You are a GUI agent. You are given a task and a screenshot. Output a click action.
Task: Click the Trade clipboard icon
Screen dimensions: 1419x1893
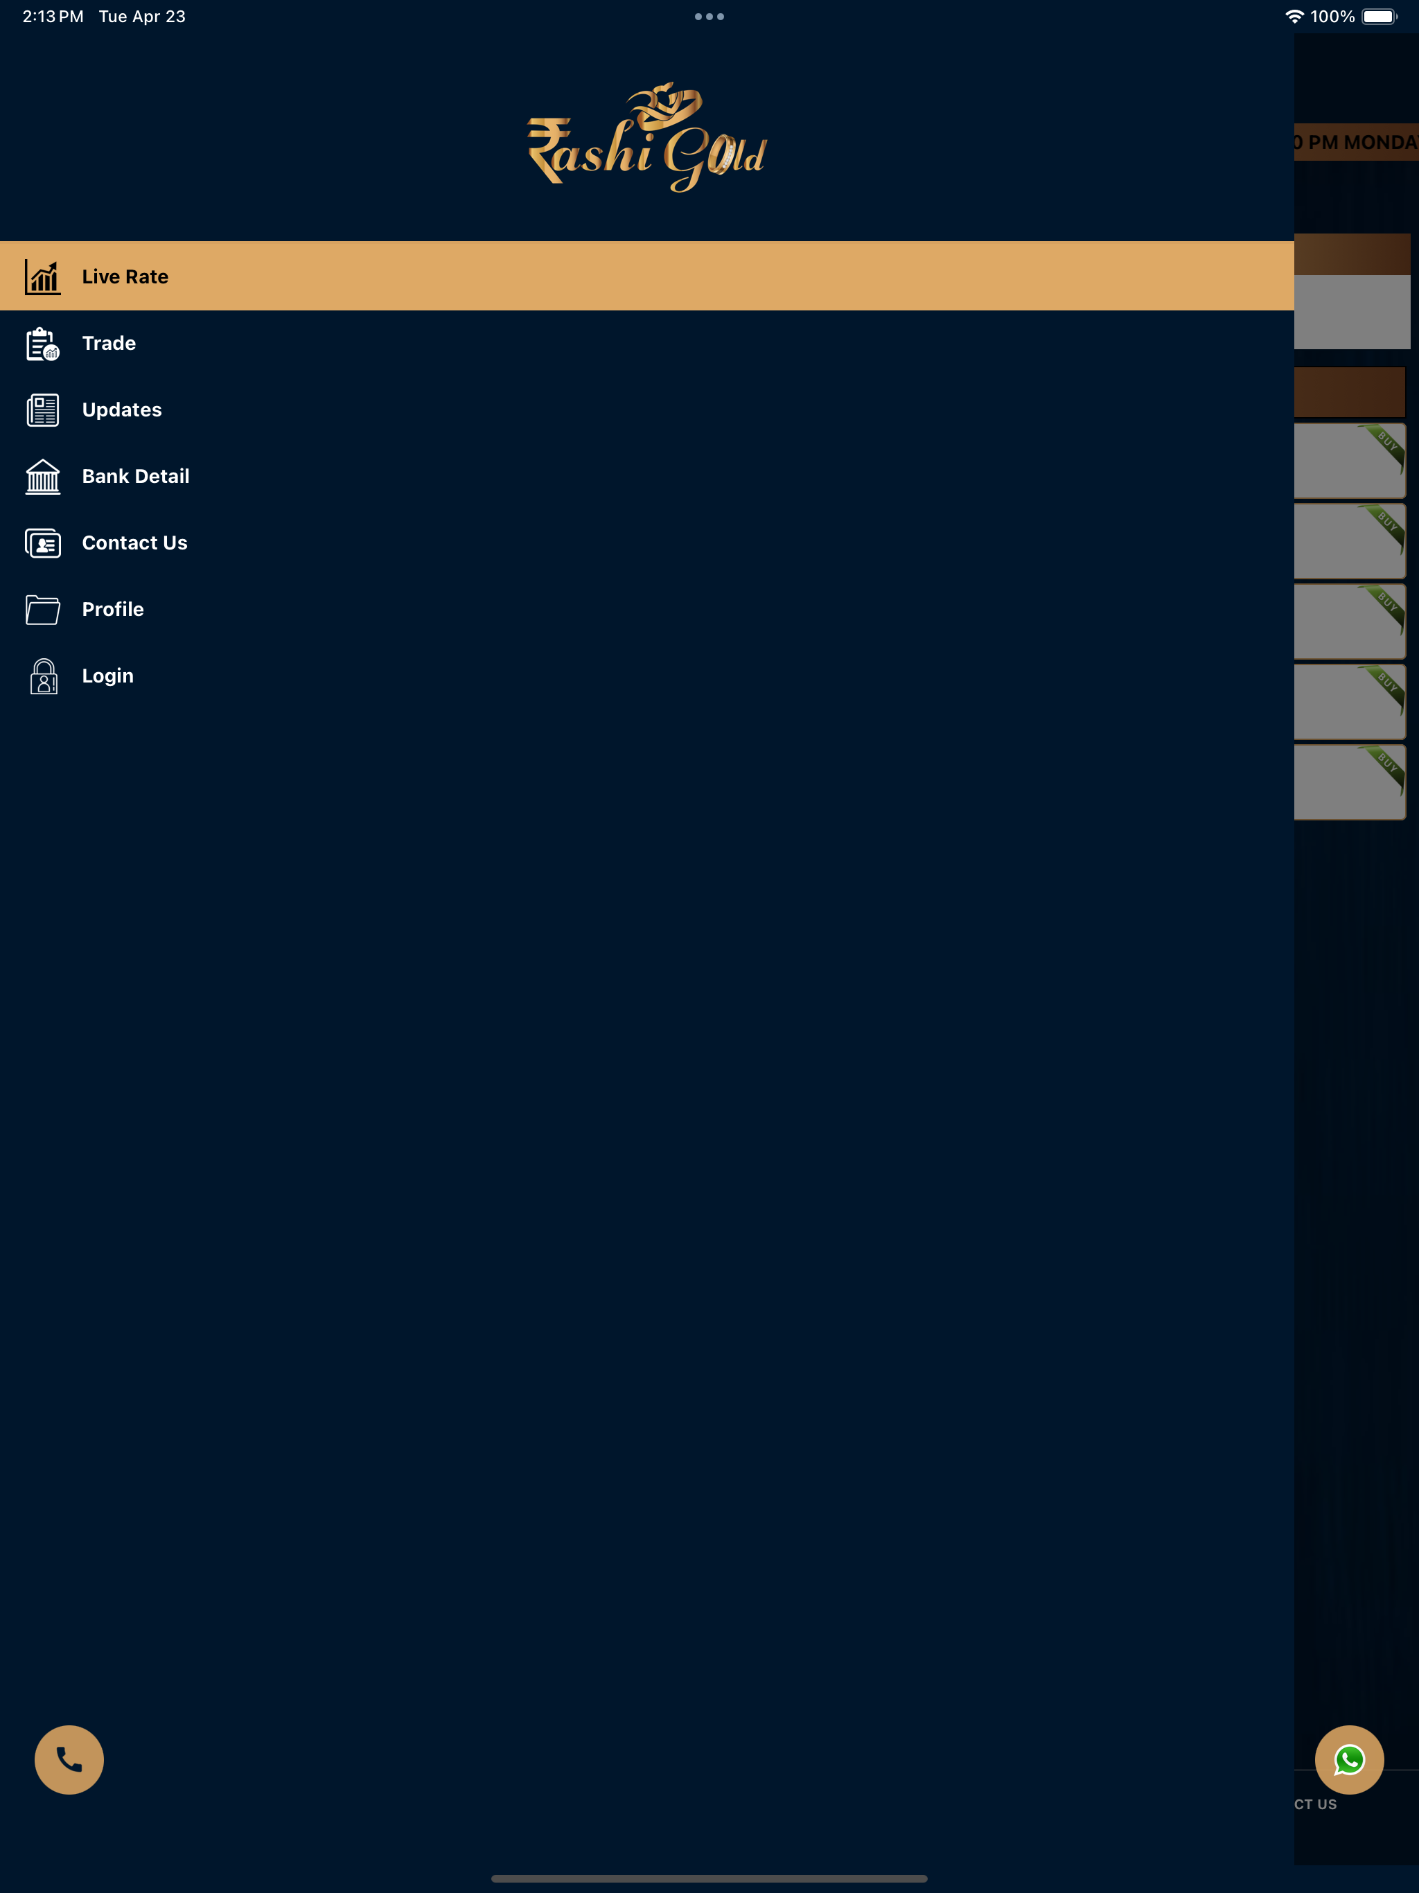click(43, 344)
